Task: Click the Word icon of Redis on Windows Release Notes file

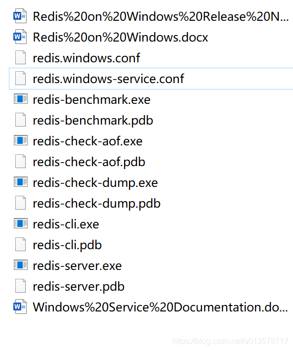Action: (x=20, y=16)
